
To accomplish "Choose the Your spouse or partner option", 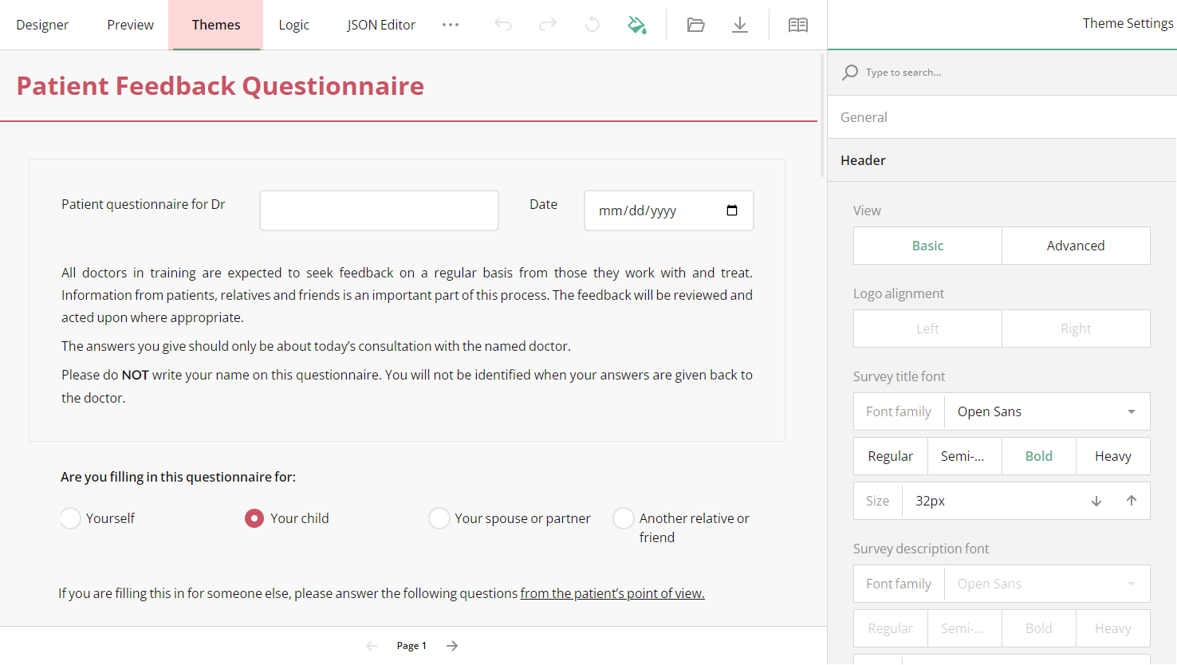I will pos(439,517).
